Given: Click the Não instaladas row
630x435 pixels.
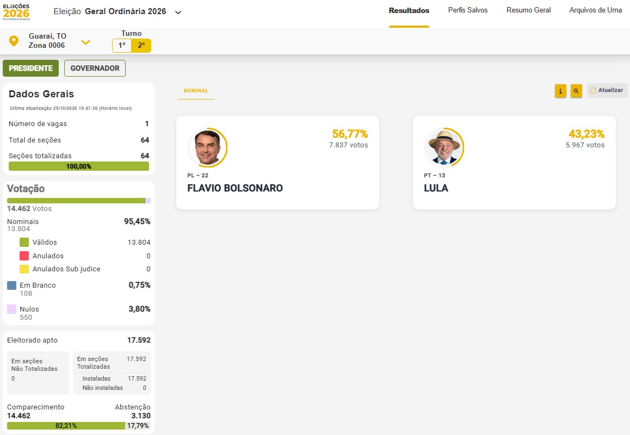Looking at the screenshot, I should (114, 388).
